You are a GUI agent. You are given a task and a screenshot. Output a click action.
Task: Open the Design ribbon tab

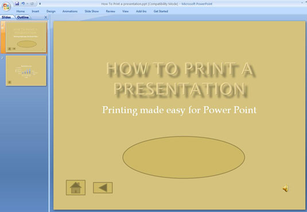(x=51, y=11)
